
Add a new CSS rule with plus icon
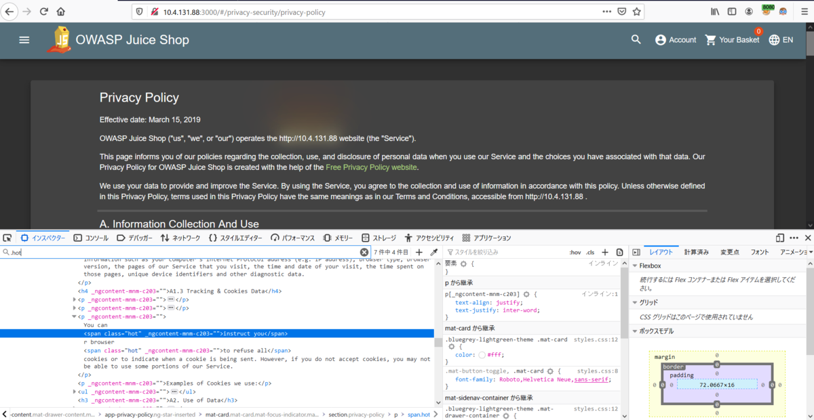(x=605, y=252)
